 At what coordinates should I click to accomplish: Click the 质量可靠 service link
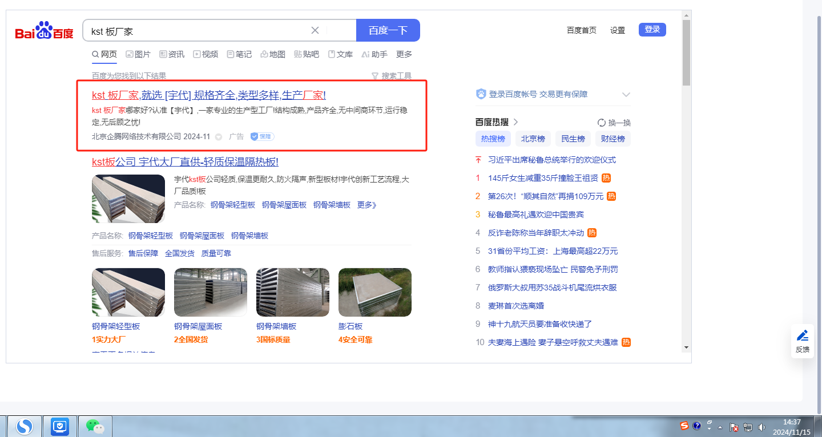pyautogui.click(x=216, y=253)
